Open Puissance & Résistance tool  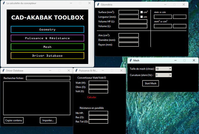pos(47,38)
